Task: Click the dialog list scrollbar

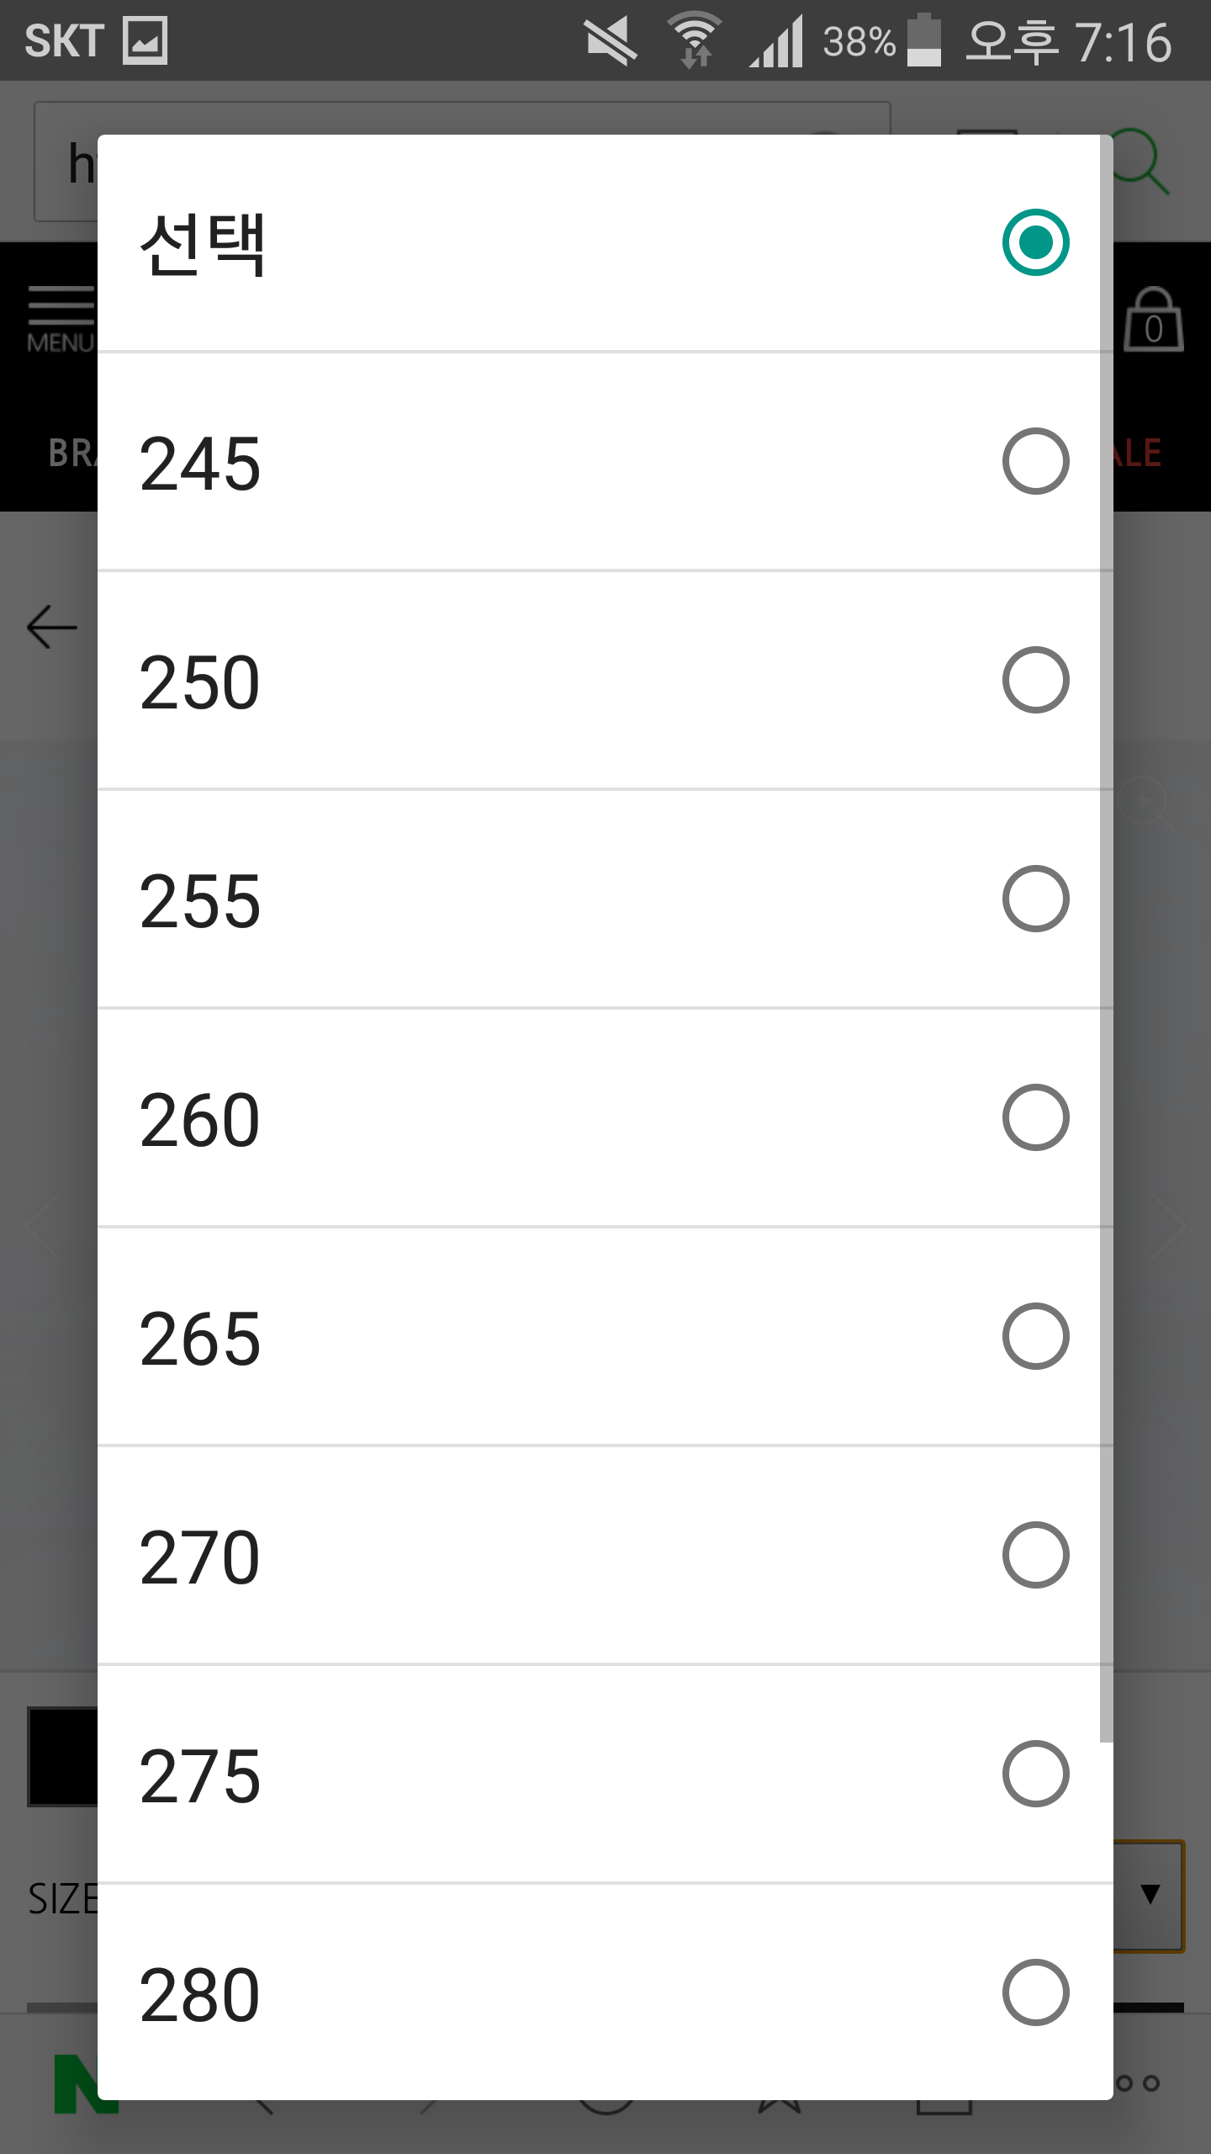Action: [1106, 939]
